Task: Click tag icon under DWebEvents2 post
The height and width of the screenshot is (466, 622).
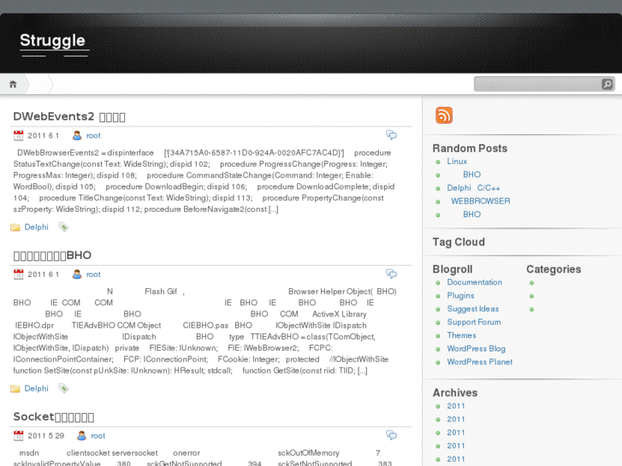Action: click(63, 227)
